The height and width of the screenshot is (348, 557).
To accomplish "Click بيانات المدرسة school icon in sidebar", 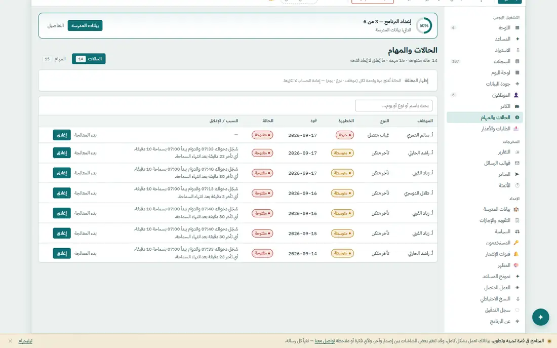I will 516,209.
